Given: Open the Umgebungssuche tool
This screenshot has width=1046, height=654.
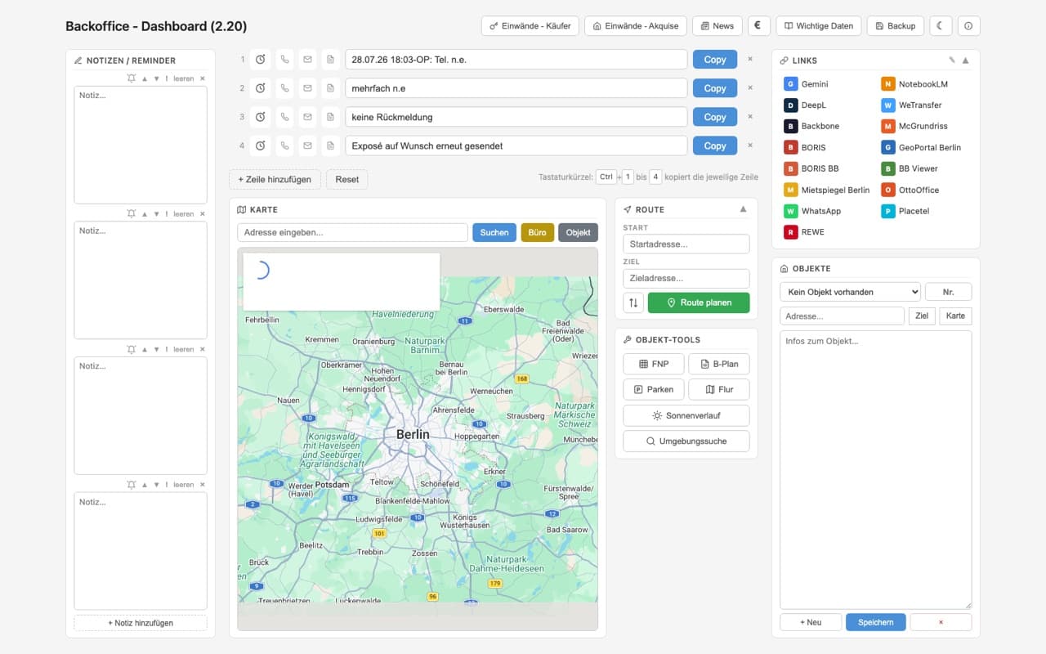Looking at the screenshot, I should [686, 441].
